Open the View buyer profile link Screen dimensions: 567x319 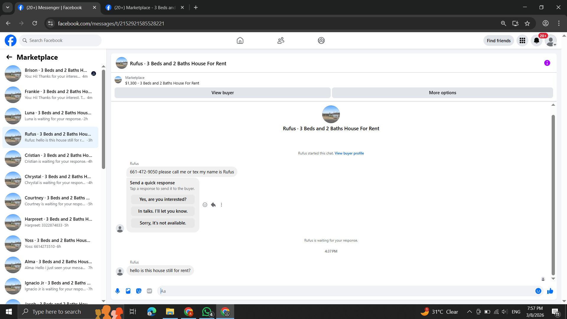coord(349,153)
